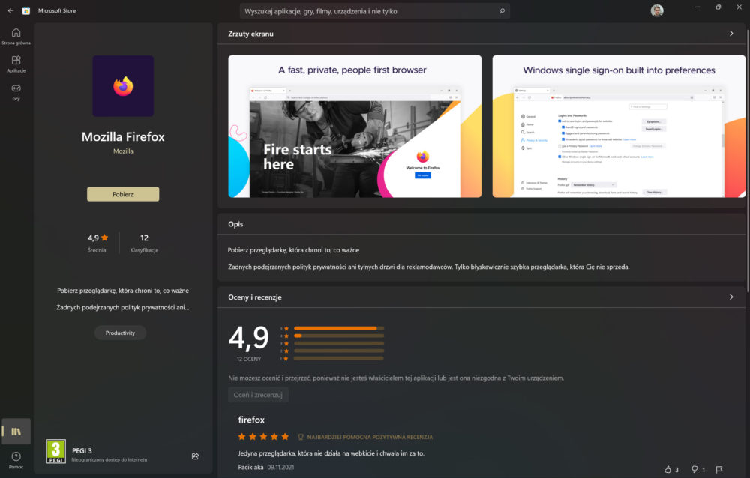Click the Productivity category tag
The width and height of the screenshot is (750, 478).
(x=120, y=333)
